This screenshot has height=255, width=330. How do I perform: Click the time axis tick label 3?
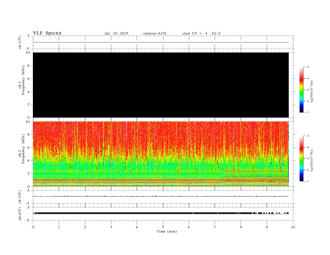(x=111, y=227)
